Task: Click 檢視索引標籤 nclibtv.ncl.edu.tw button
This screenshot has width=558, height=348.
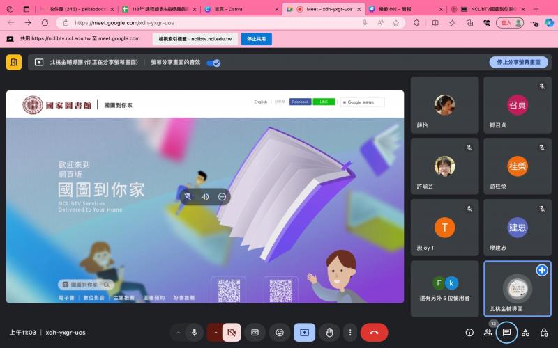Action: 195,39
